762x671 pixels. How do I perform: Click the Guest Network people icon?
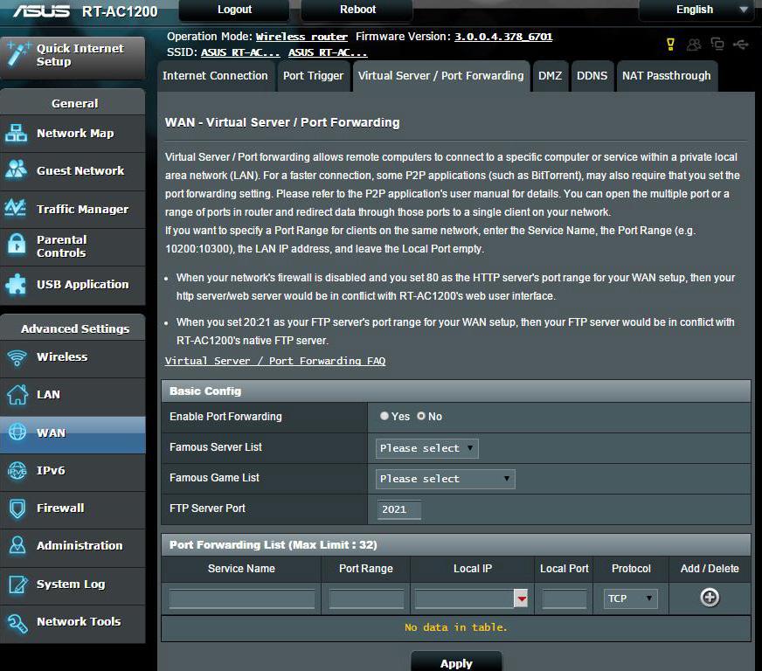[x=16, y=170]
